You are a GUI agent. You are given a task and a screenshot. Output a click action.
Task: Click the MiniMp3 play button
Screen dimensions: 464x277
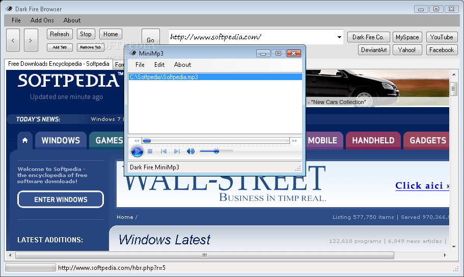[x=137, y=151]
